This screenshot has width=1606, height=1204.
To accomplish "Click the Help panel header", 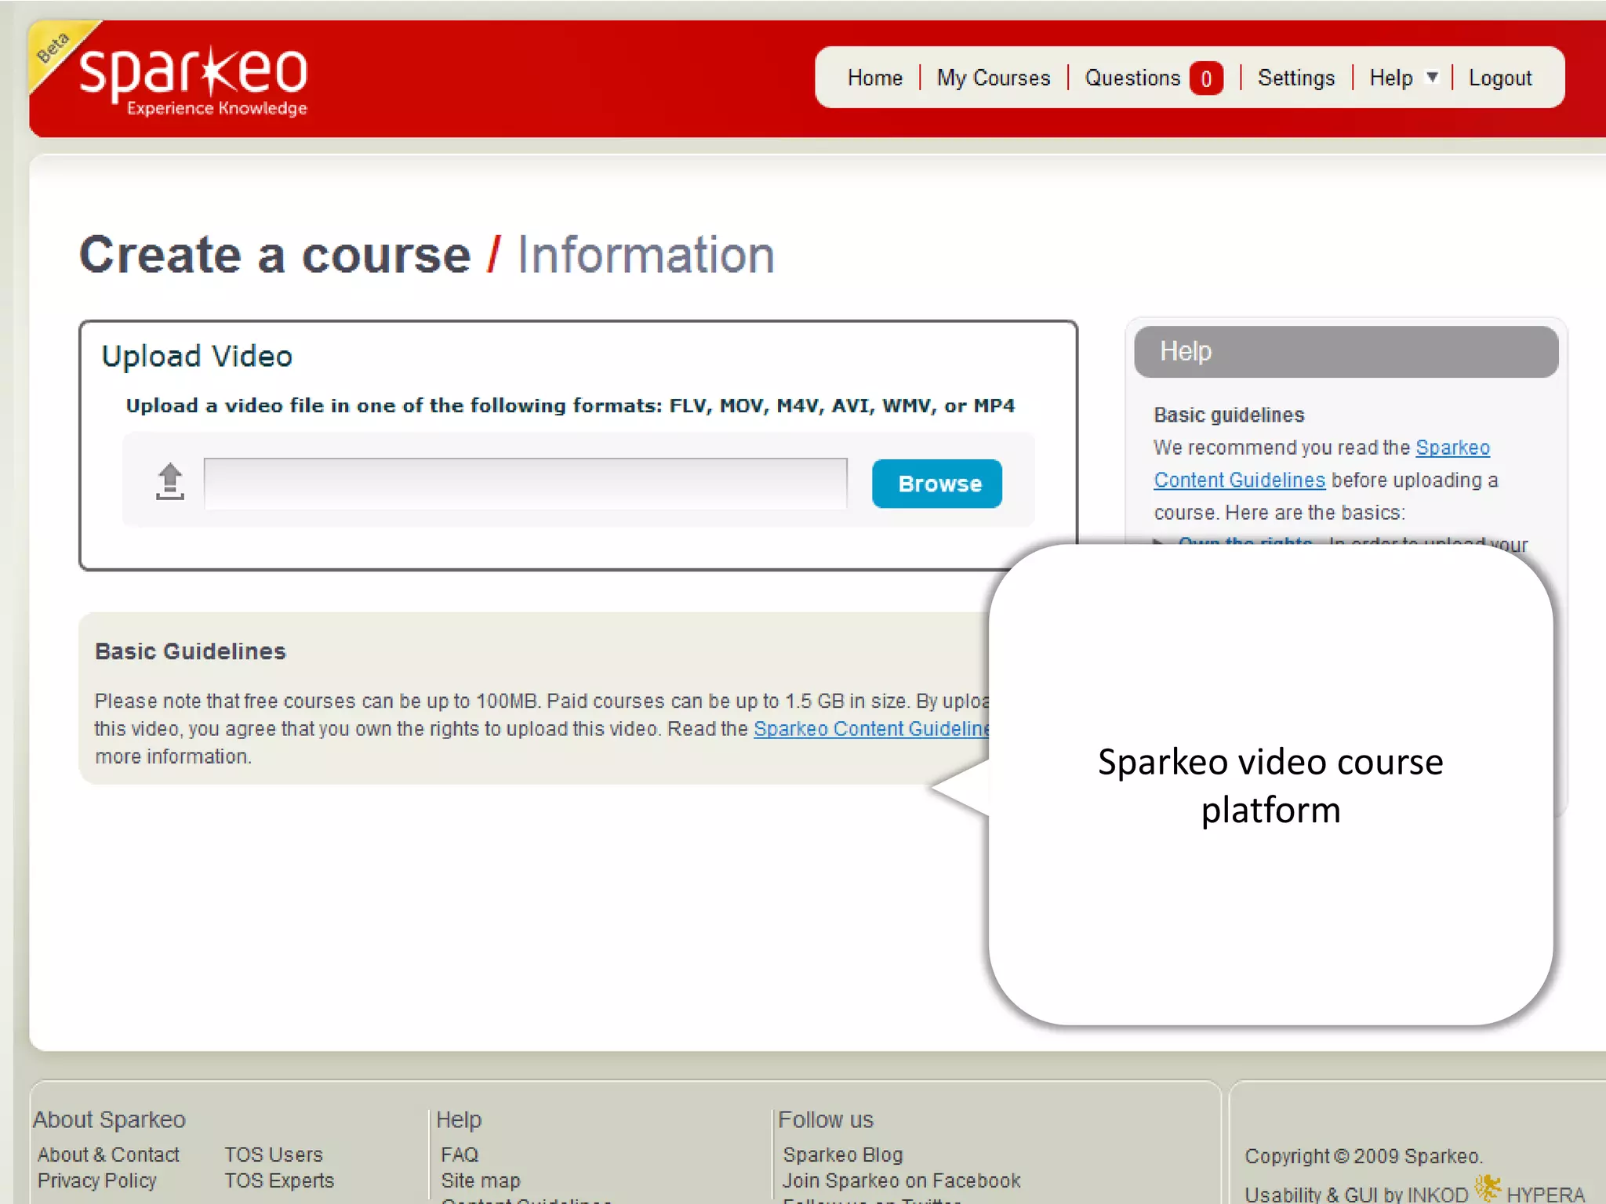I will [x=1346, y=351].
